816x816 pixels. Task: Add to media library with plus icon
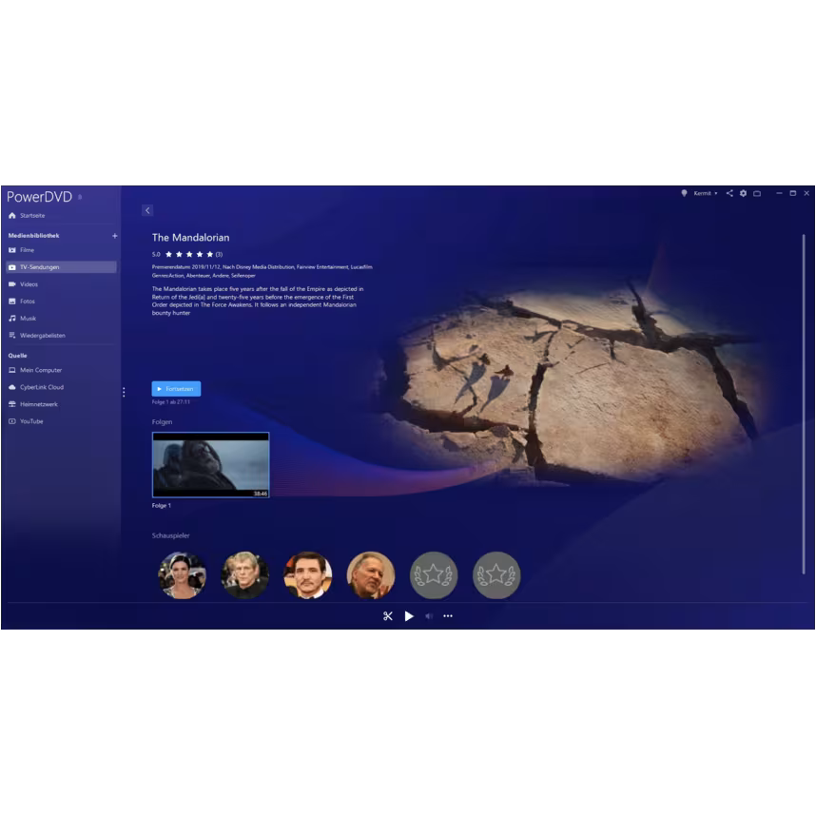[x=115, y=236]
